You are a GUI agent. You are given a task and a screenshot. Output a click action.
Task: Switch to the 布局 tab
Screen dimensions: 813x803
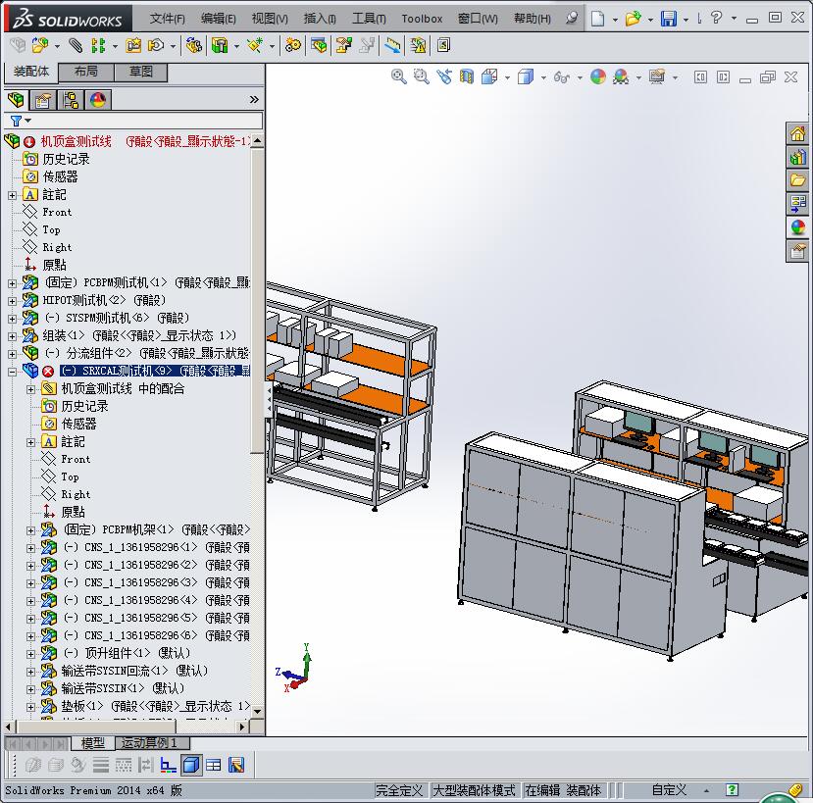pyautogui.click(x=86, y=72)
